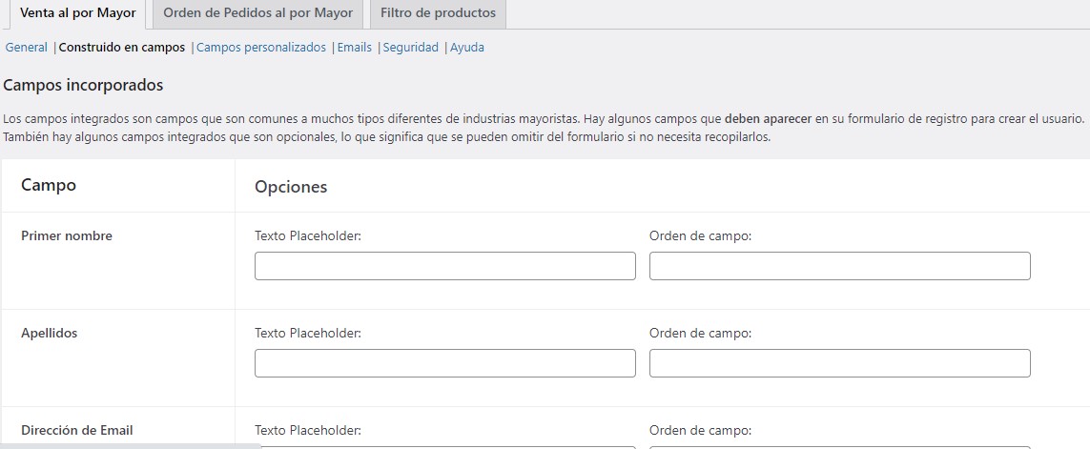The image size is (1090, 449).
Task: Click Apellidos Orden de campo field
Action: (839, 363)
